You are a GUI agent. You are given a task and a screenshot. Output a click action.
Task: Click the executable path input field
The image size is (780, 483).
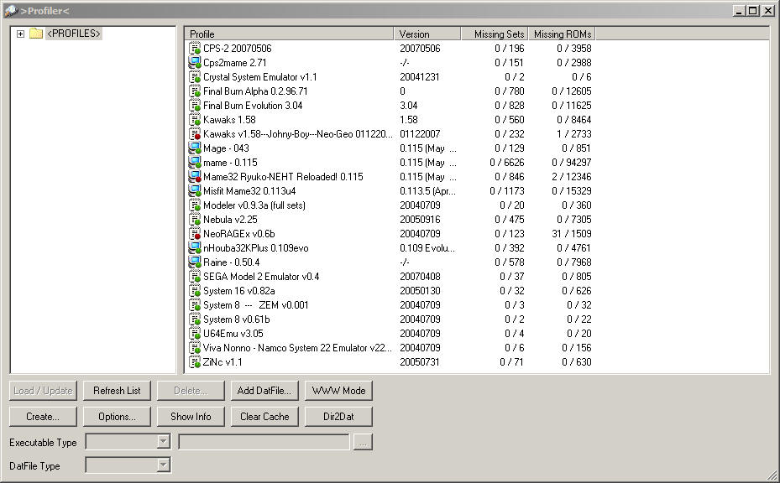coord(264,442)
